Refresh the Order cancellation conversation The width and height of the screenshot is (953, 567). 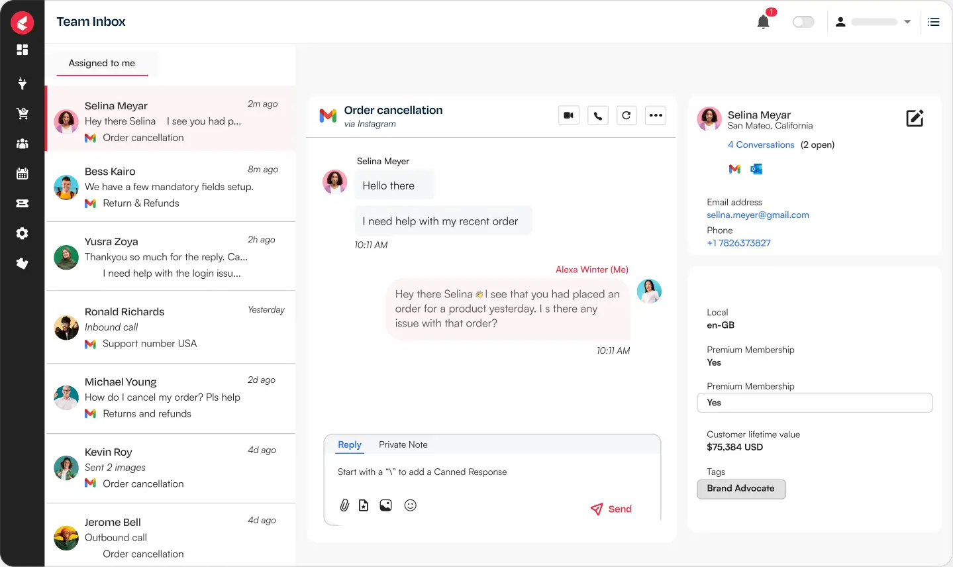[627, 115]
